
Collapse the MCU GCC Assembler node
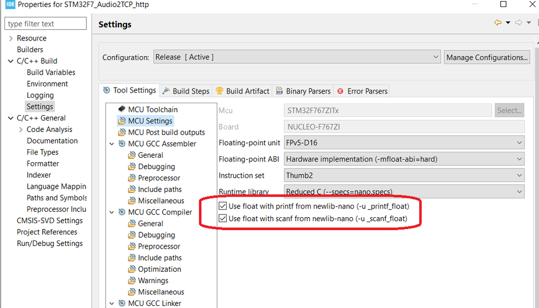[112, 144]
